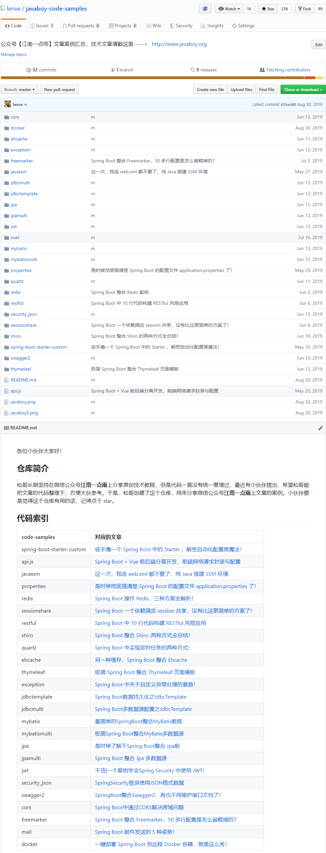This screenshot has width=326, height=853.
Task: Open the javassm folder
Action: pos(19,172)
